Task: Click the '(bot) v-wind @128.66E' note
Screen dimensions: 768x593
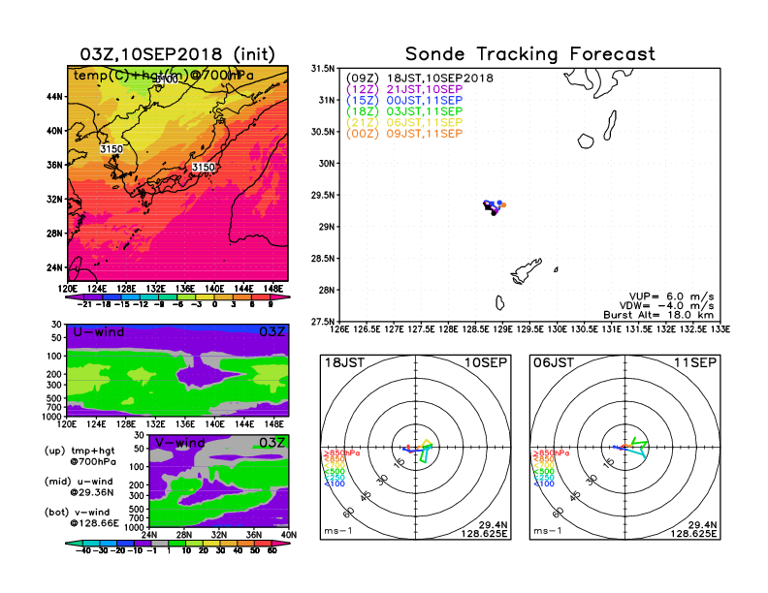Action: click(81, 517)
